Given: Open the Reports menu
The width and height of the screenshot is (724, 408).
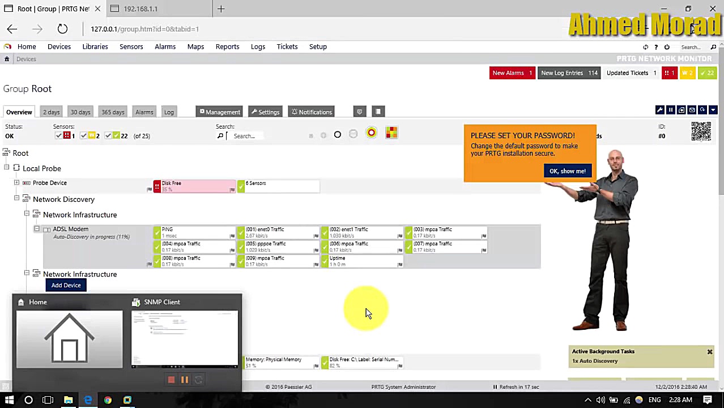Looking at the screenshot, I should pos(227,46).
